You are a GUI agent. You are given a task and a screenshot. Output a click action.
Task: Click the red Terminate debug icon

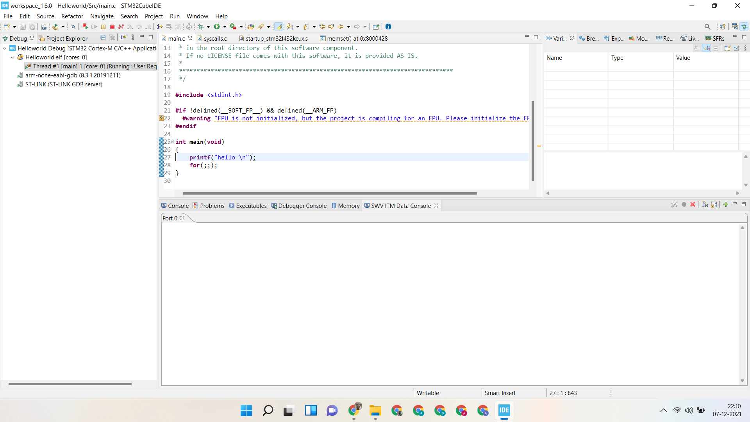click(112, 27)
